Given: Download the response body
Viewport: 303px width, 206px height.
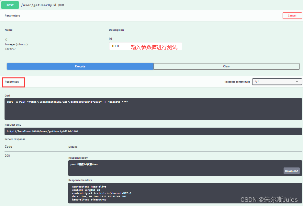Looking at the screenshot, I should (x=291, y=171).
